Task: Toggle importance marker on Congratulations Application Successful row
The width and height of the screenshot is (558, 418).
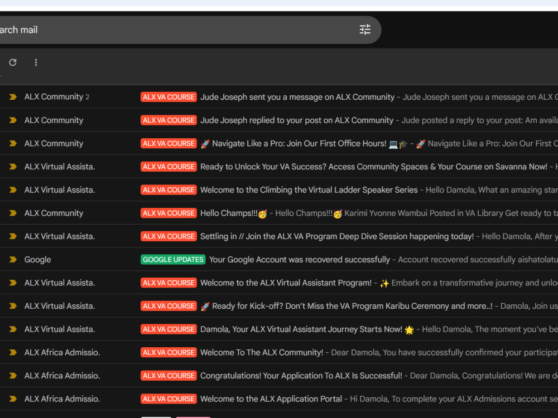Action: click(x=13, y=375)
